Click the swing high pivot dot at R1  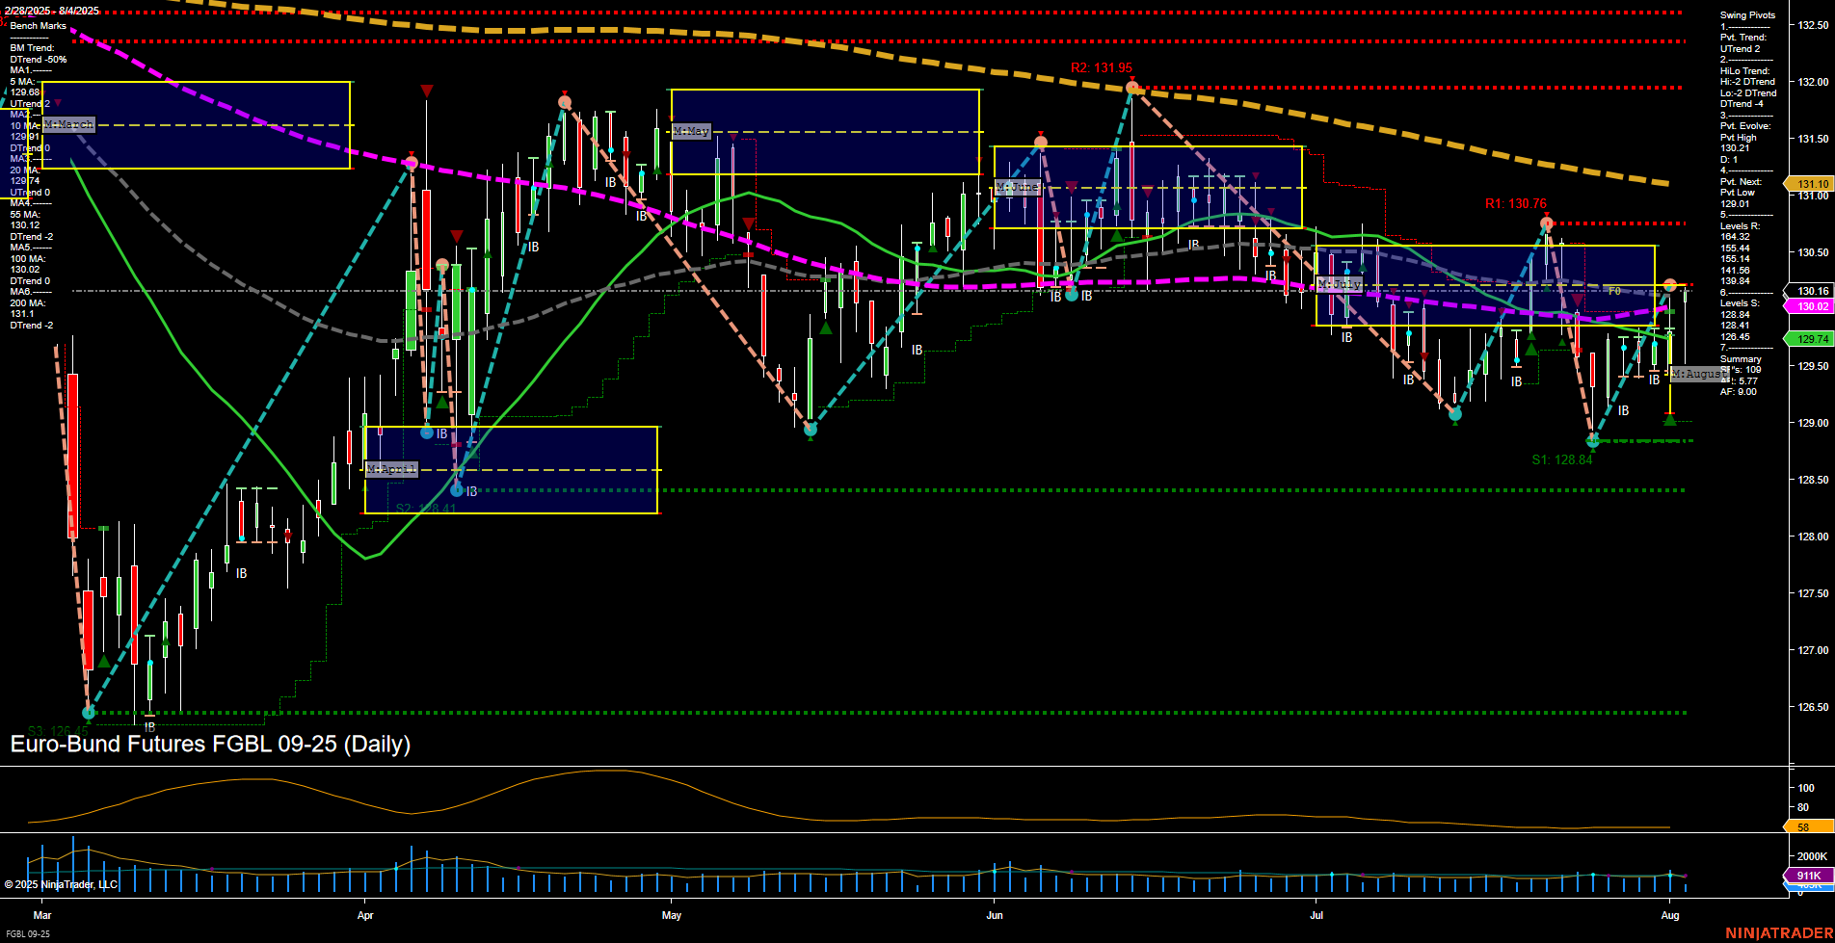tap(1547, 223)
